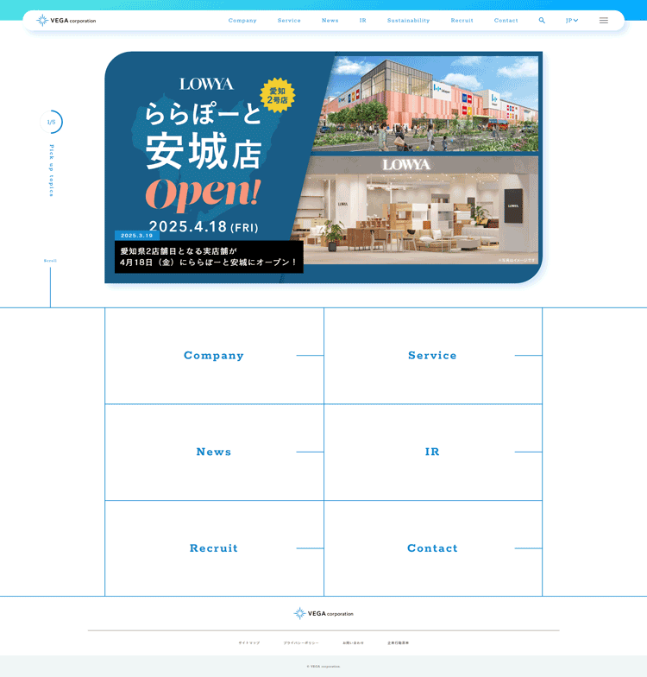Click the Scroll indicator label
647x677 pixels.
[50, 261]
